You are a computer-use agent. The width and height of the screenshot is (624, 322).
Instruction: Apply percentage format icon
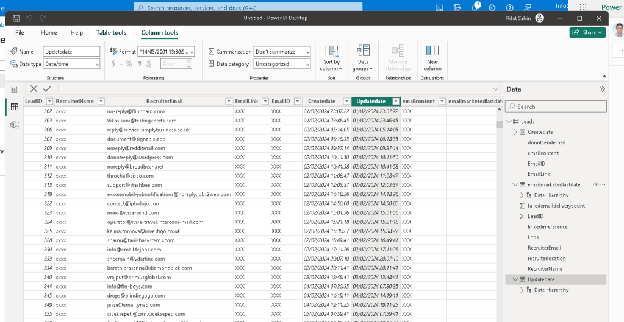coord(129,63)
